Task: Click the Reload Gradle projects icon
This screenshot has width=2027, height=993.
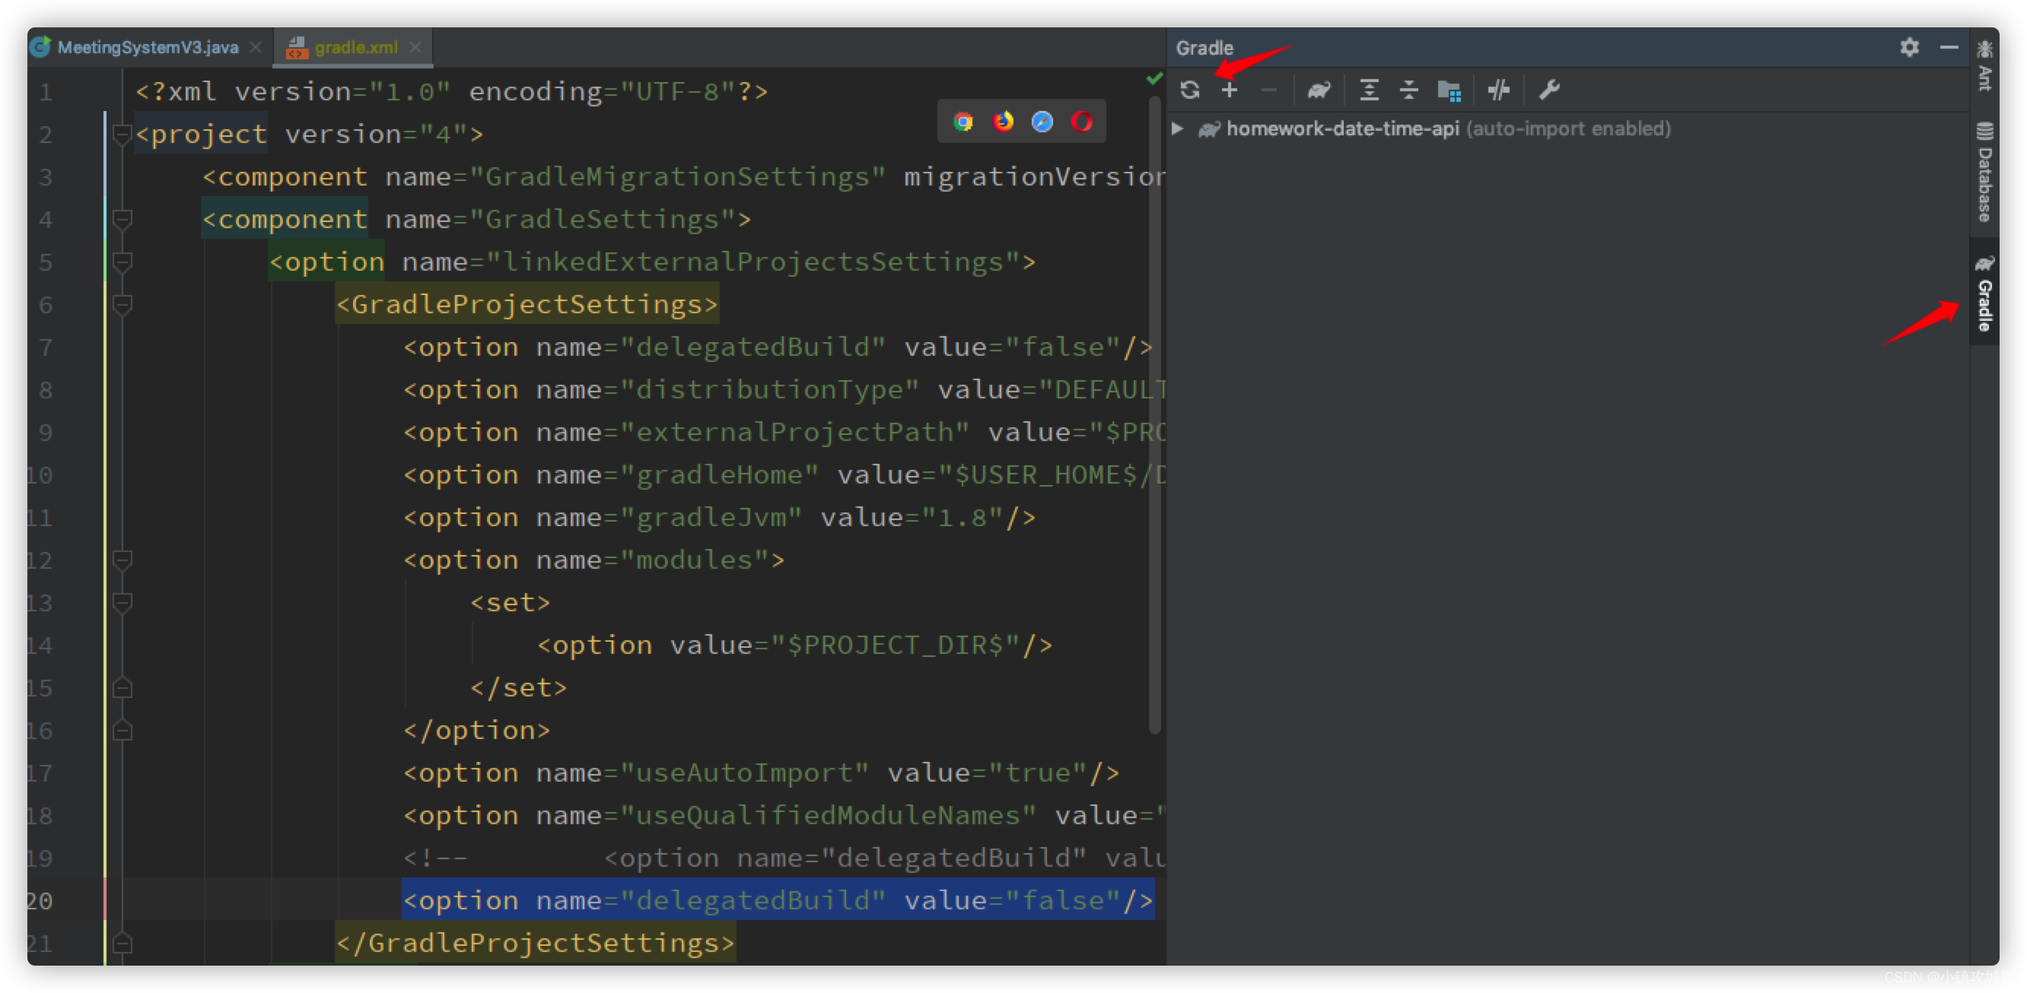Action: [x=1190, y=90]
